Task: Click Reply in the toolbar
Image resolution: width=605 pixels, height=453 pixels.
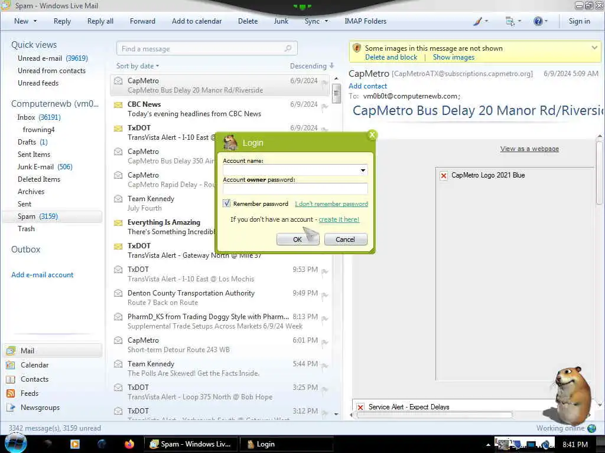Action: pos(62,21)
